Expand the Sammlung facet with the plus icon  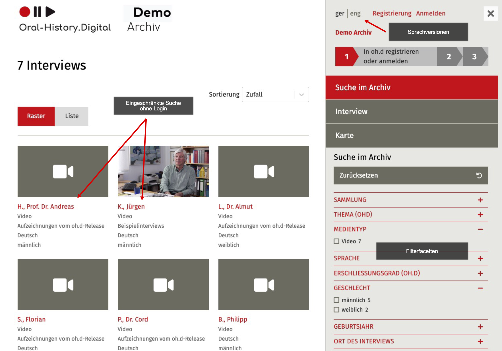click(480, 200)
